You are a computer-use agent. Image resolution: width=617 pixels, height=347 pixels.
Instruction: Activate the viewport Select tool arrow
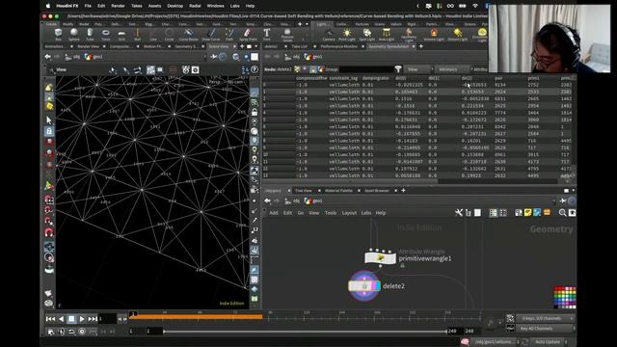pos(49,120)
